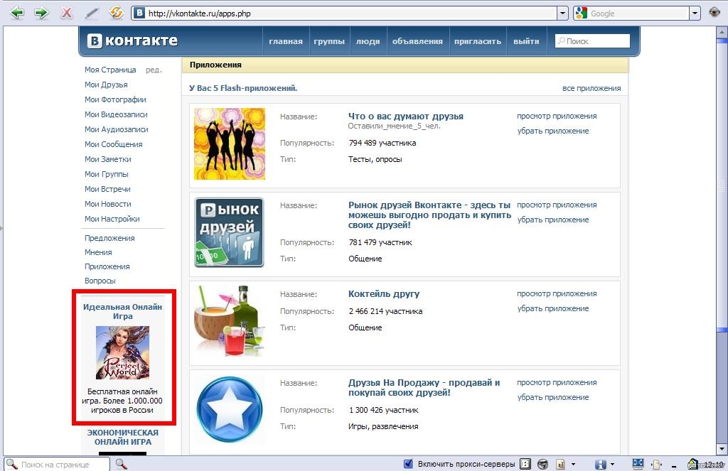Image resolution: width=728 pixels, height=471 pixels.
Task: Open the Коктейль другу app title
Action: pos(384,293)
